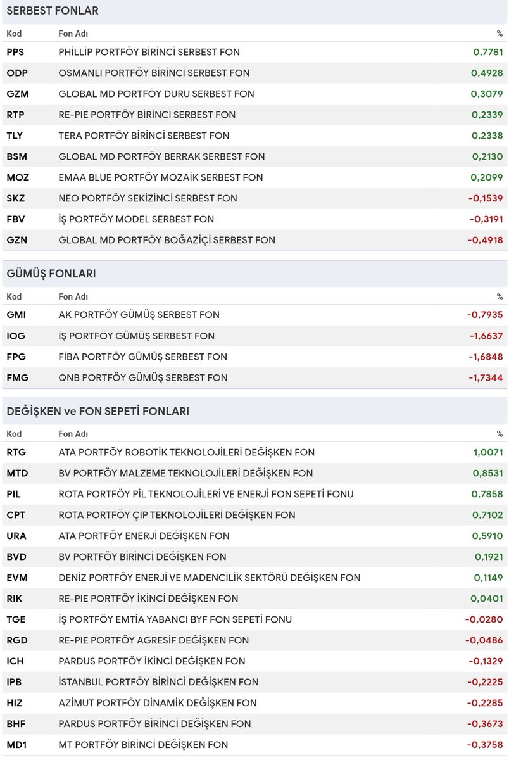The image size is (509, 760).
Task: Click the FPG fund code
Action: pos(16,357)
